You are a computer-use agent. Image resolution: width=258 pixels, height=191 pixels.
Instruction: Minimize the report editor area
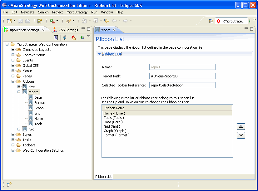[x=246, y=28]
